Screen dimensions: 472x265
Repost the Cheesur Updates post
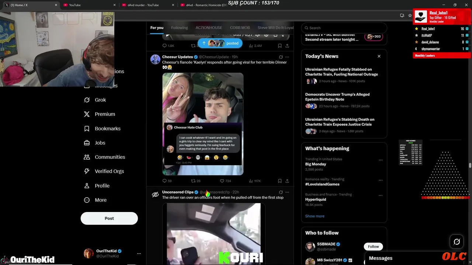pyautogui.click(x=195, y=181)
